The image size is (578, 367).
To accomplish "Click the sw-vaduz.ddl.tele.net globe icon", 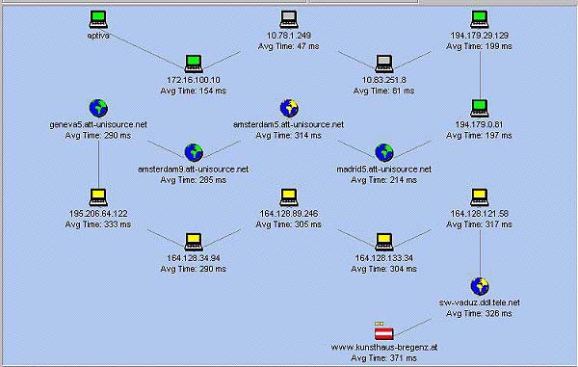I will [480, 286].
